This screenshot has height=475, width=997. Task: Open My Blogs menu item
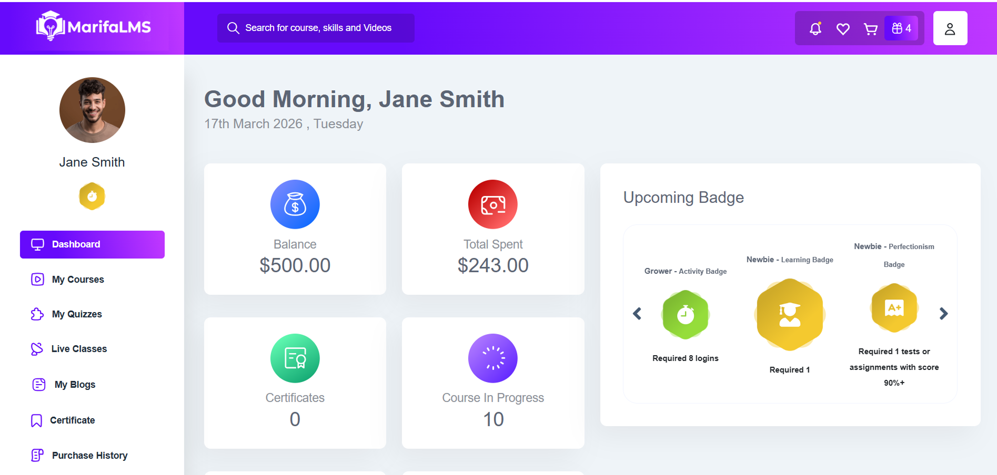click(x=75, y=385)
